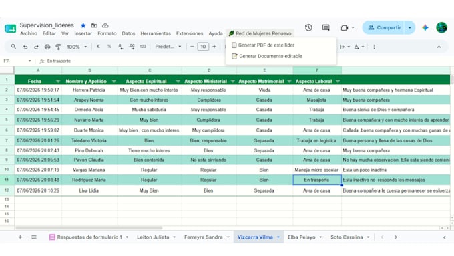Image resolution: width=454 pixels, height=256 pixels.
Task: Add a new sheet with plus
Action: (x=20, y=237)
